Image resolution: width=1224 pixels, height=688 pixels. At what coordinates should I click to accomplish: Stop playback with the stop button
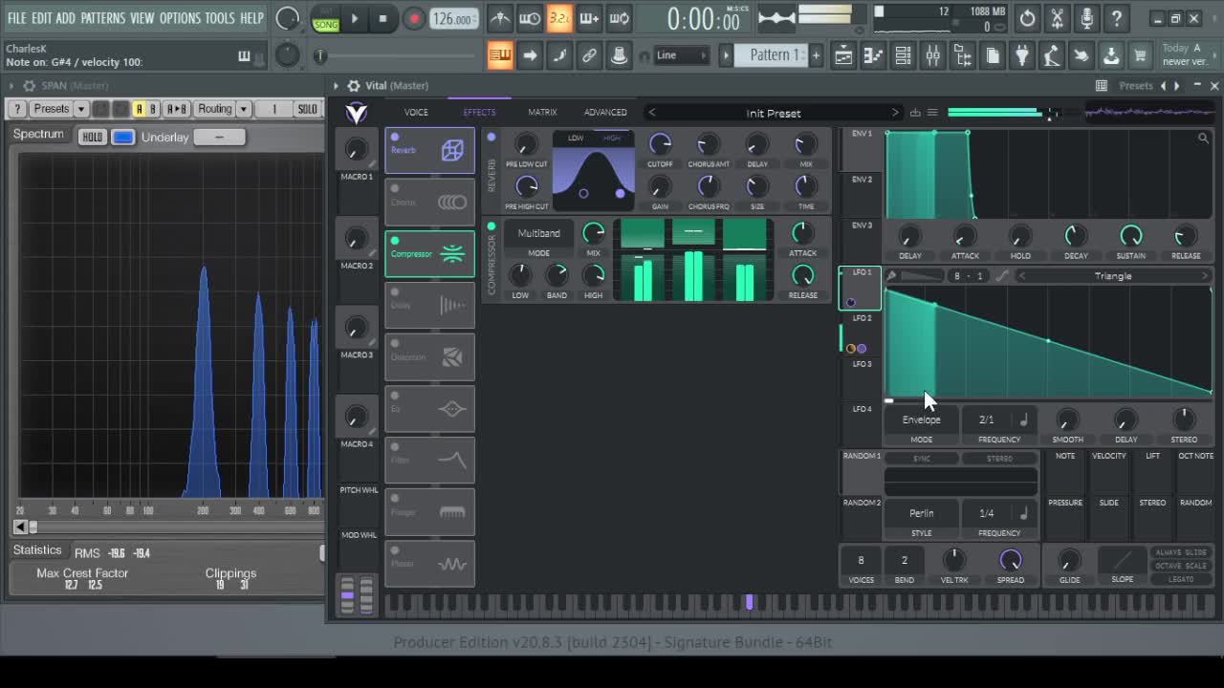point(382,18)
